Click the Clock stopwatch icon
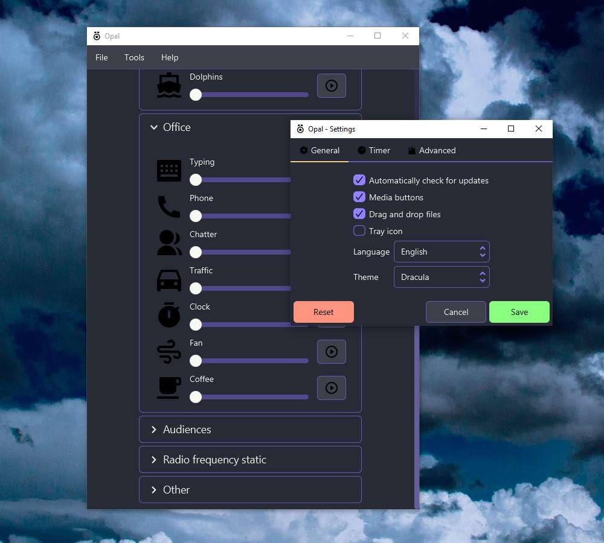This screenshot has width=604, height=543. 169,315
